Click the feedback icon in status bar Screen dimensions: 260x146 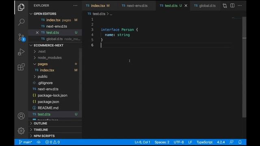(x=232, y=142)
